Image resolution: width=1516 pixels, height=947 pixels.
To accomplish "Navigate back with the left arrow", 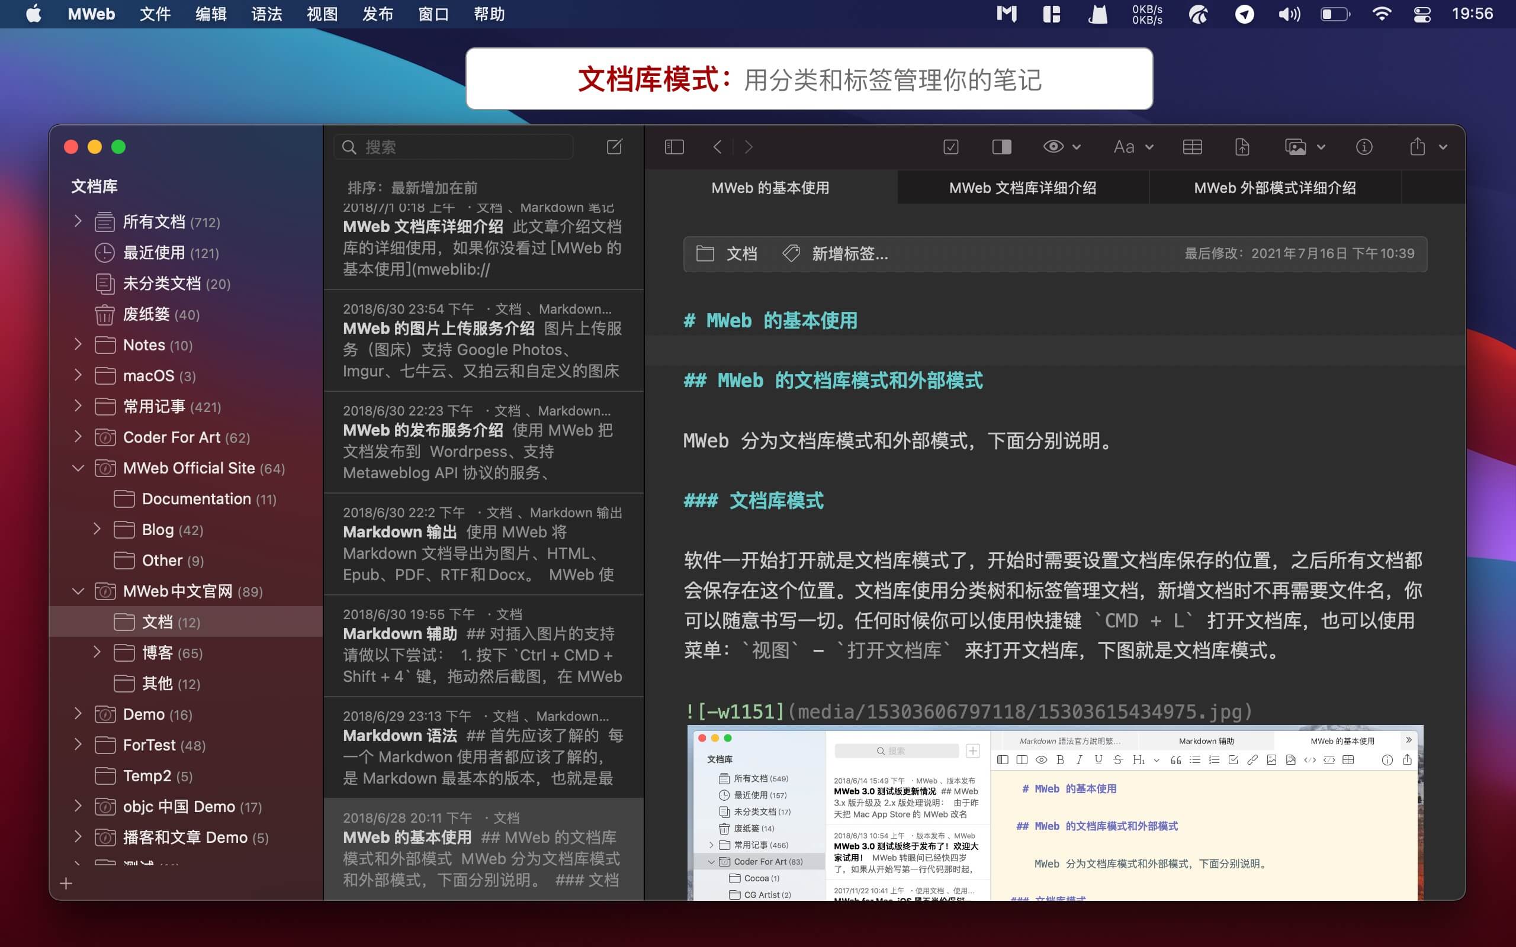I will 718,147.
